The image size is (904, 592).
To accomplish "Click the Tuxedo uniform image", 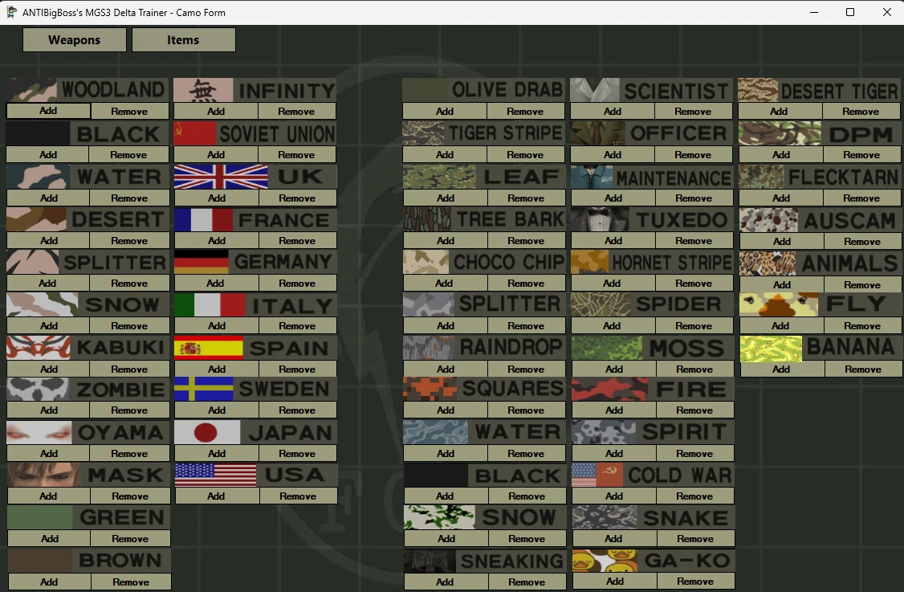I will pyautogui.click(x=600, y=219).
